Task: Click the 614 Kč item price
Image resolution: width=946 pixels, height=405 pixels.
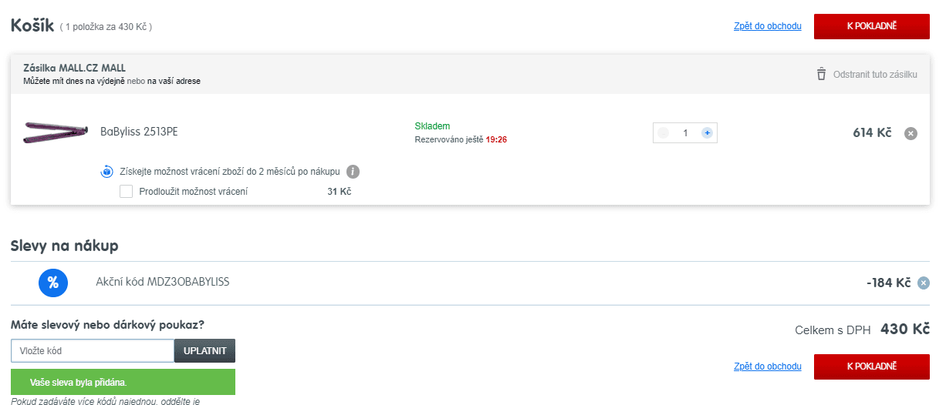Action: (872, 132)
